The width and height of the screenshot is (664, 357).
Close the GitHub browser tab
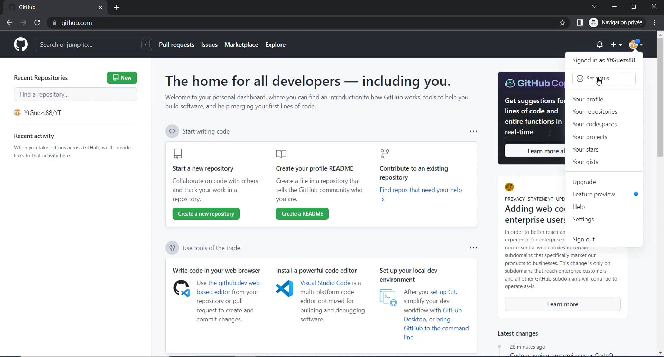[x=100, y=7]
